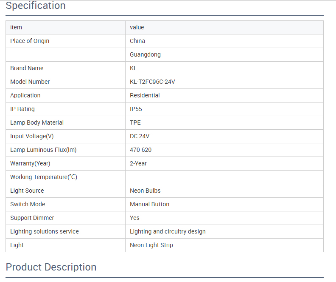Click model number KL-T2FC96C-24V
The image size is (336, 282).
(x=152, y=82)
